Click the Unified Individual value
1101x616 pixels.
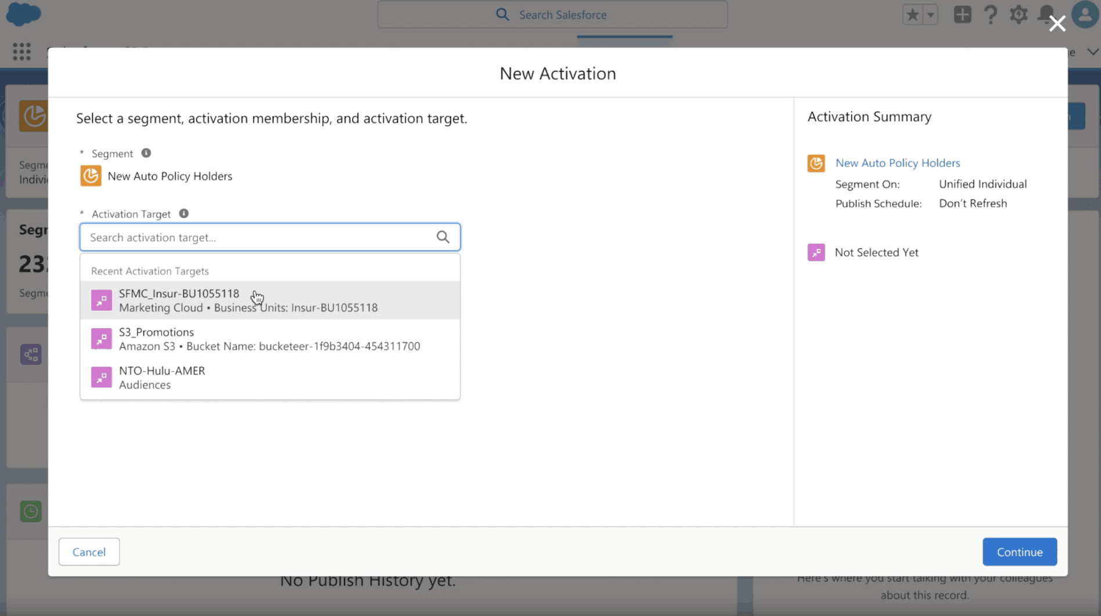(983, 184)
